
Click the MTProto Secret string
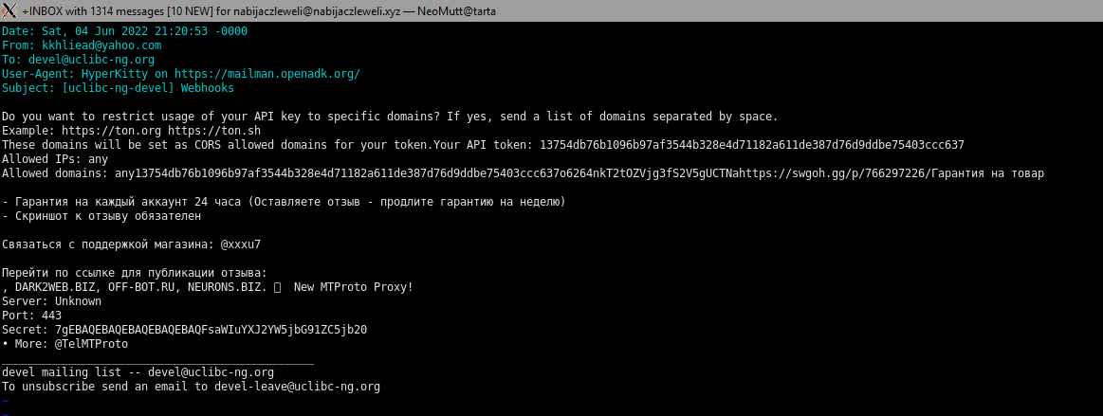coord(211,330)
